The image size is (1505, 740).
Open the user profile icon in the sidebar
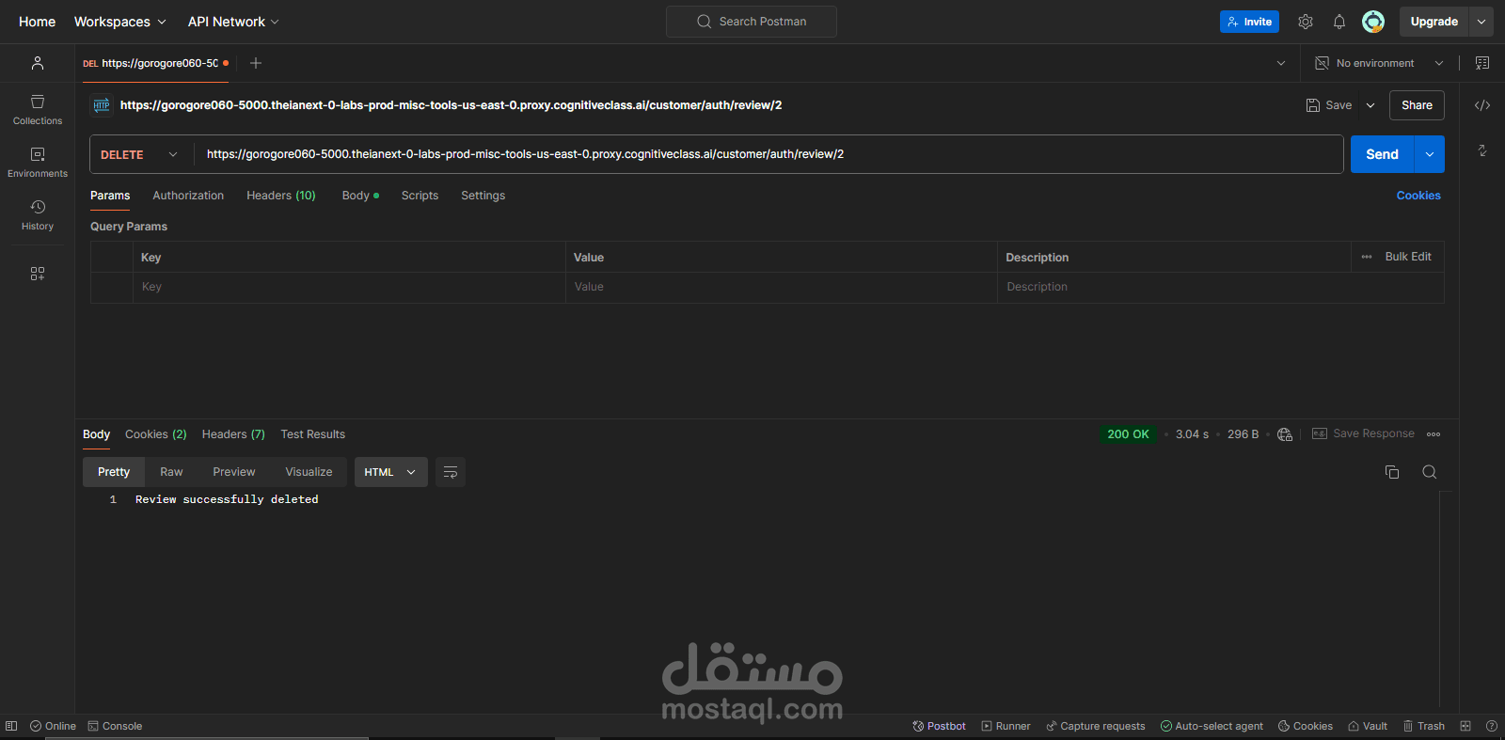point(38,63)
